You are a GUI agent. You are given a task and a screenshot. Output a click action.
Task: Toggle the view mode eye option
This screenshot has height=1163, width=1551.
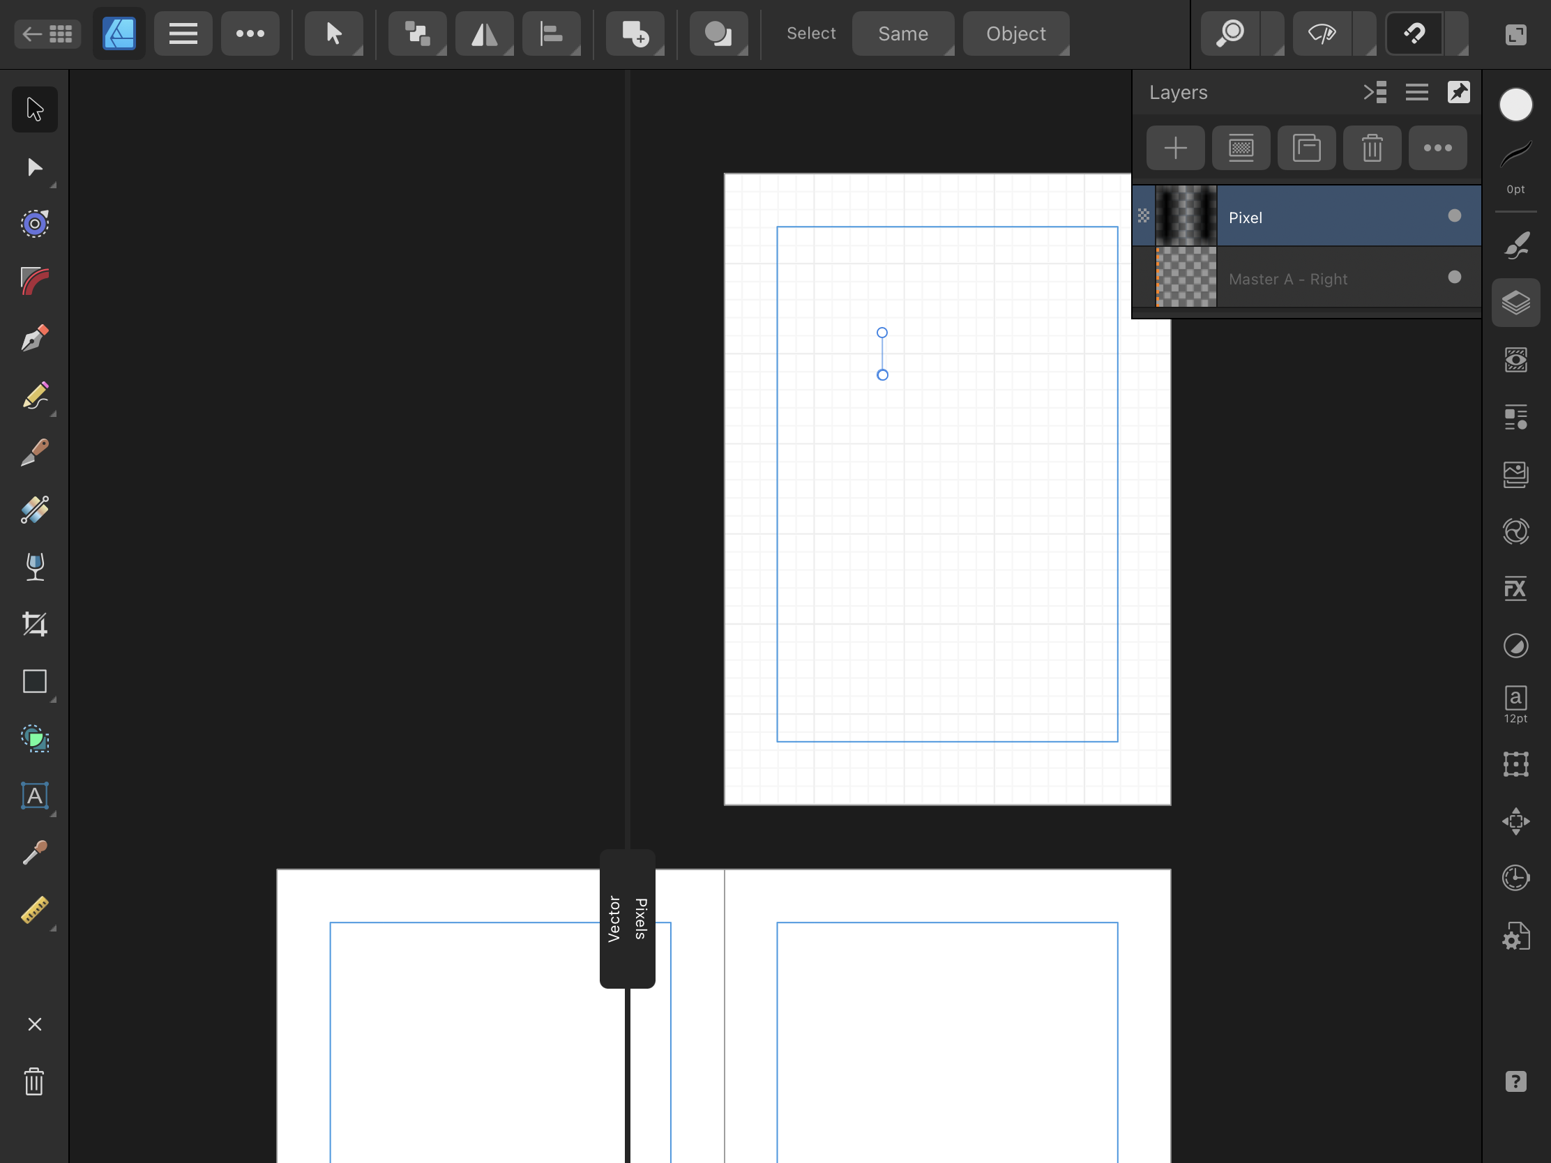(x=1322, y=33)
